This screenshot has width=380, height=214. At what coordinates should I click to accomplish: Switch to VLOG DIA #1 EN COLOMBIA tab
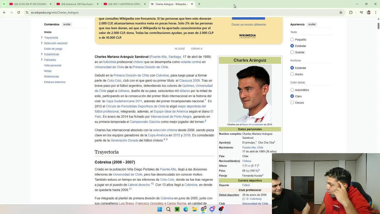click(30, 4)
